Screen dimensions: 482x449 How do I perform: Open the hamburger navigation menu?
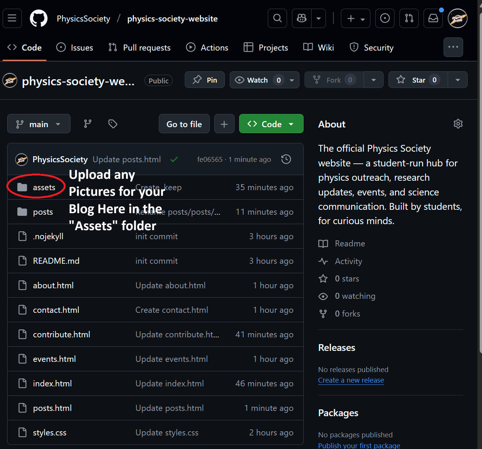(x=12, y=18)
